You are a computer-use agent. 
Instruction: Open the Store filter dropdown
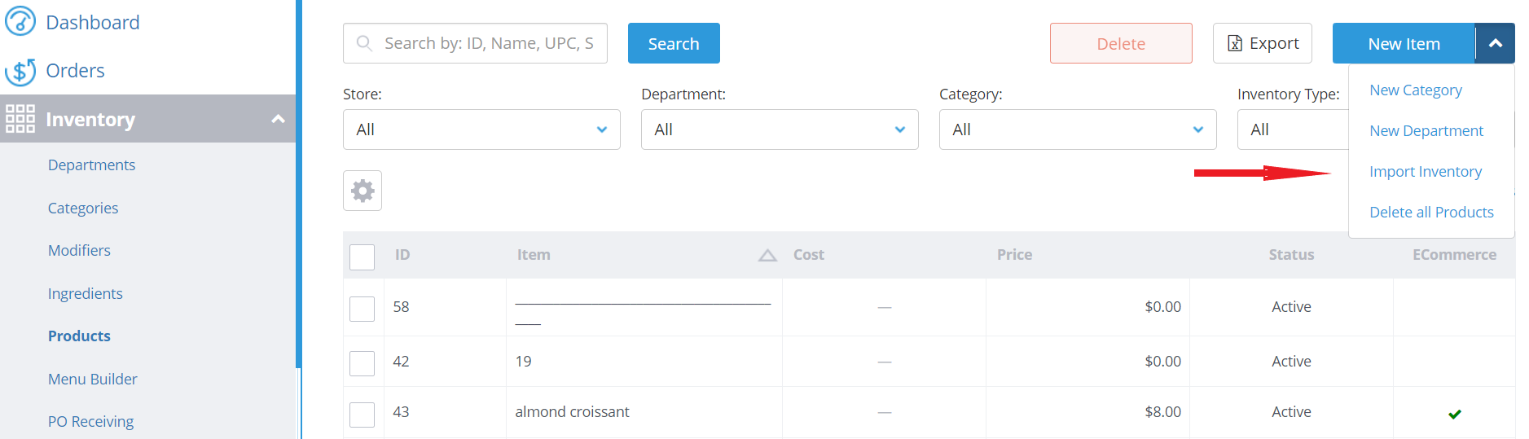point(481,130)
